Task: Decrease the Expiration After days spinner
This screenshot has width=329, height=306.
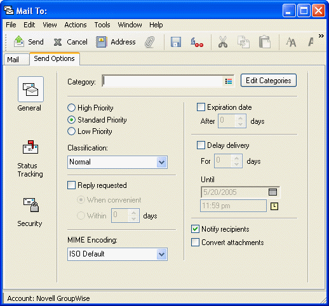Action: click(240, 124)
